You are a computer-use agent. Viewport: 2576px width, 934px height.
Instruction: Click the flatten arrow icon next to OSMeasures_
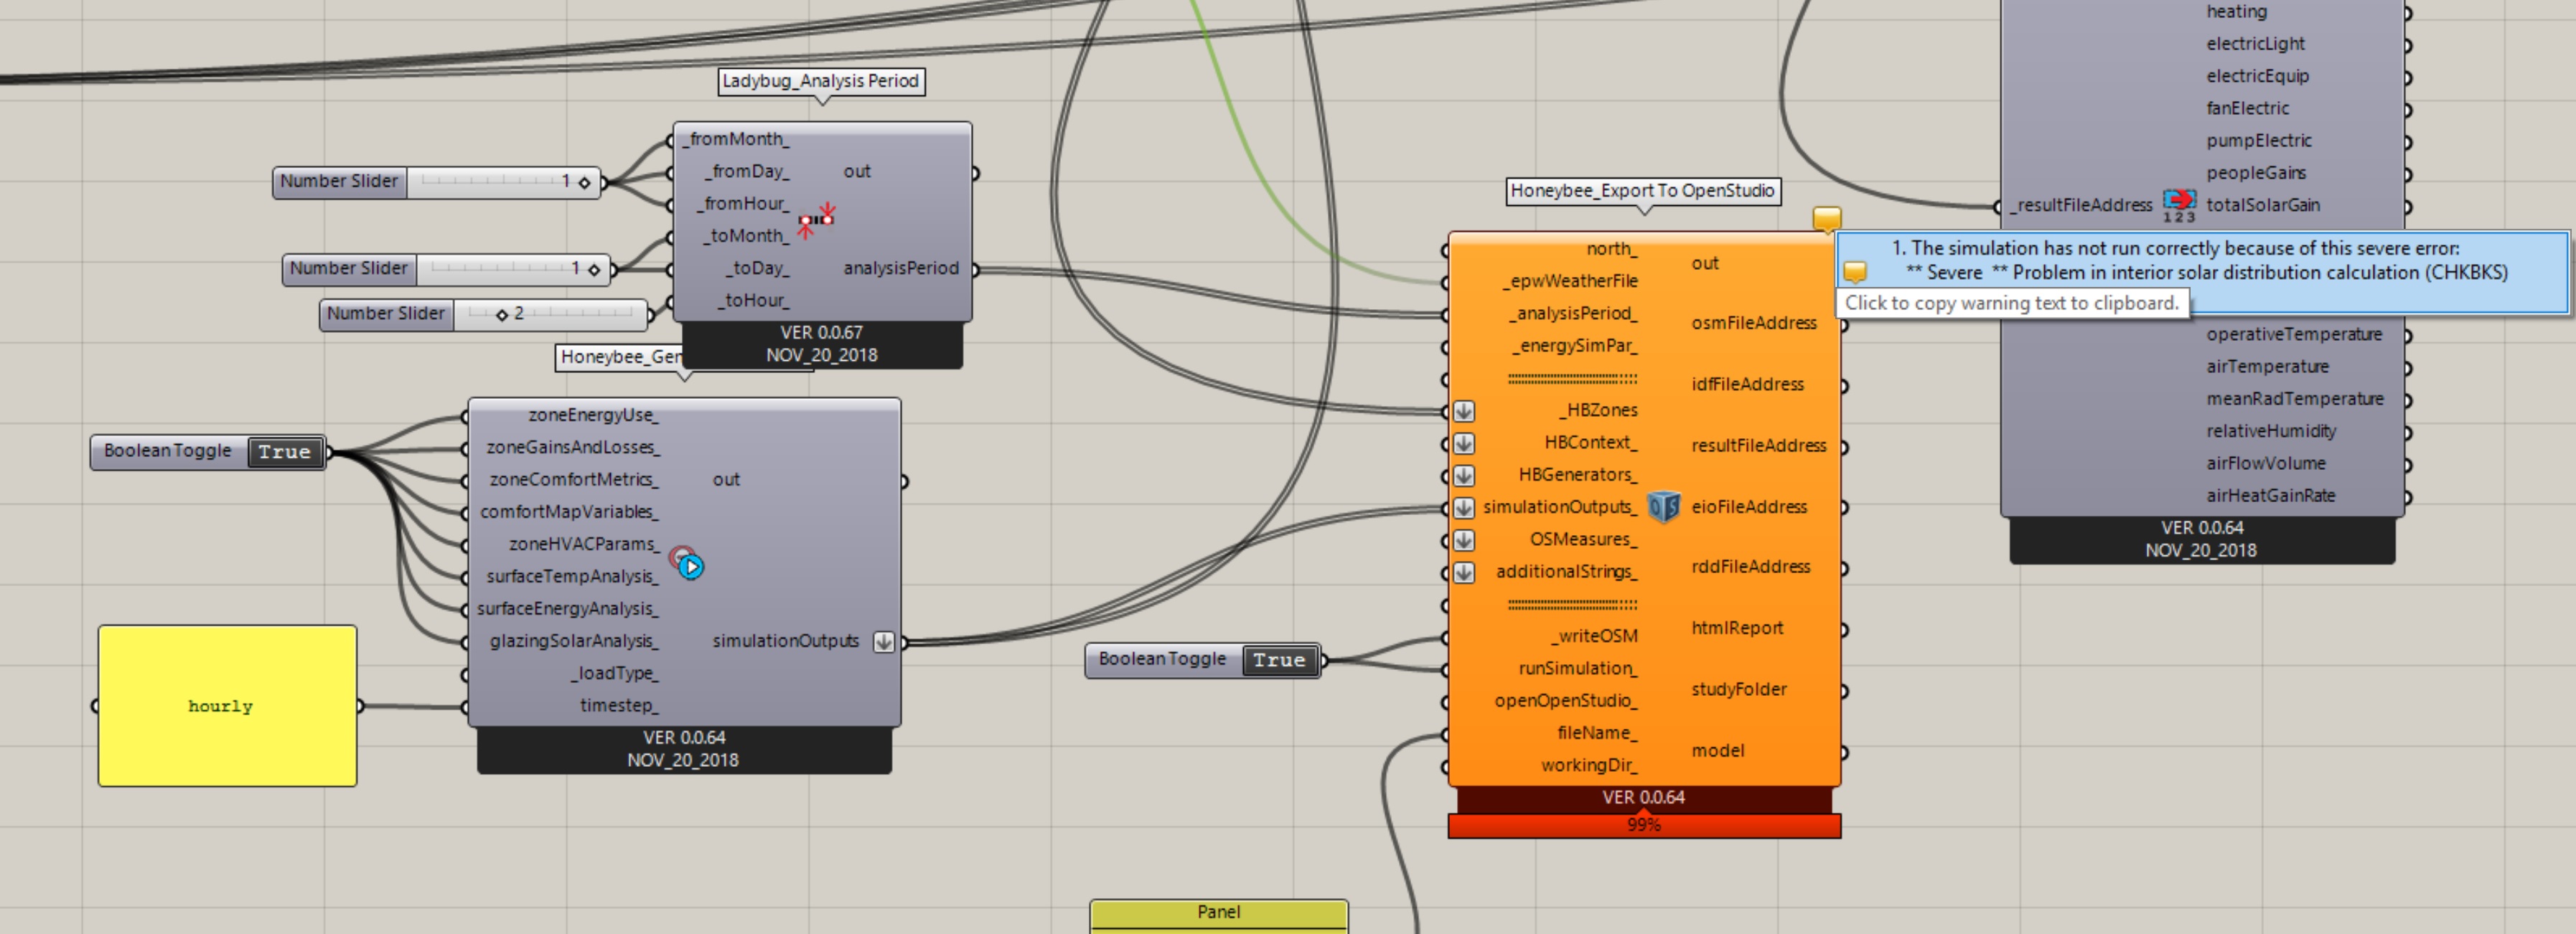point(1464,540)
